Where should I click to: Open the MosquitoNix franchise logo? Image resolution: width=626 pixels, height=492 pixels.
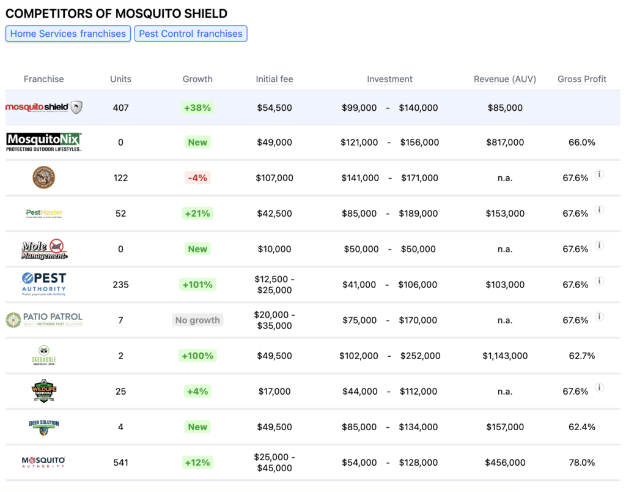pyautogui.click(x=44, y=143)
